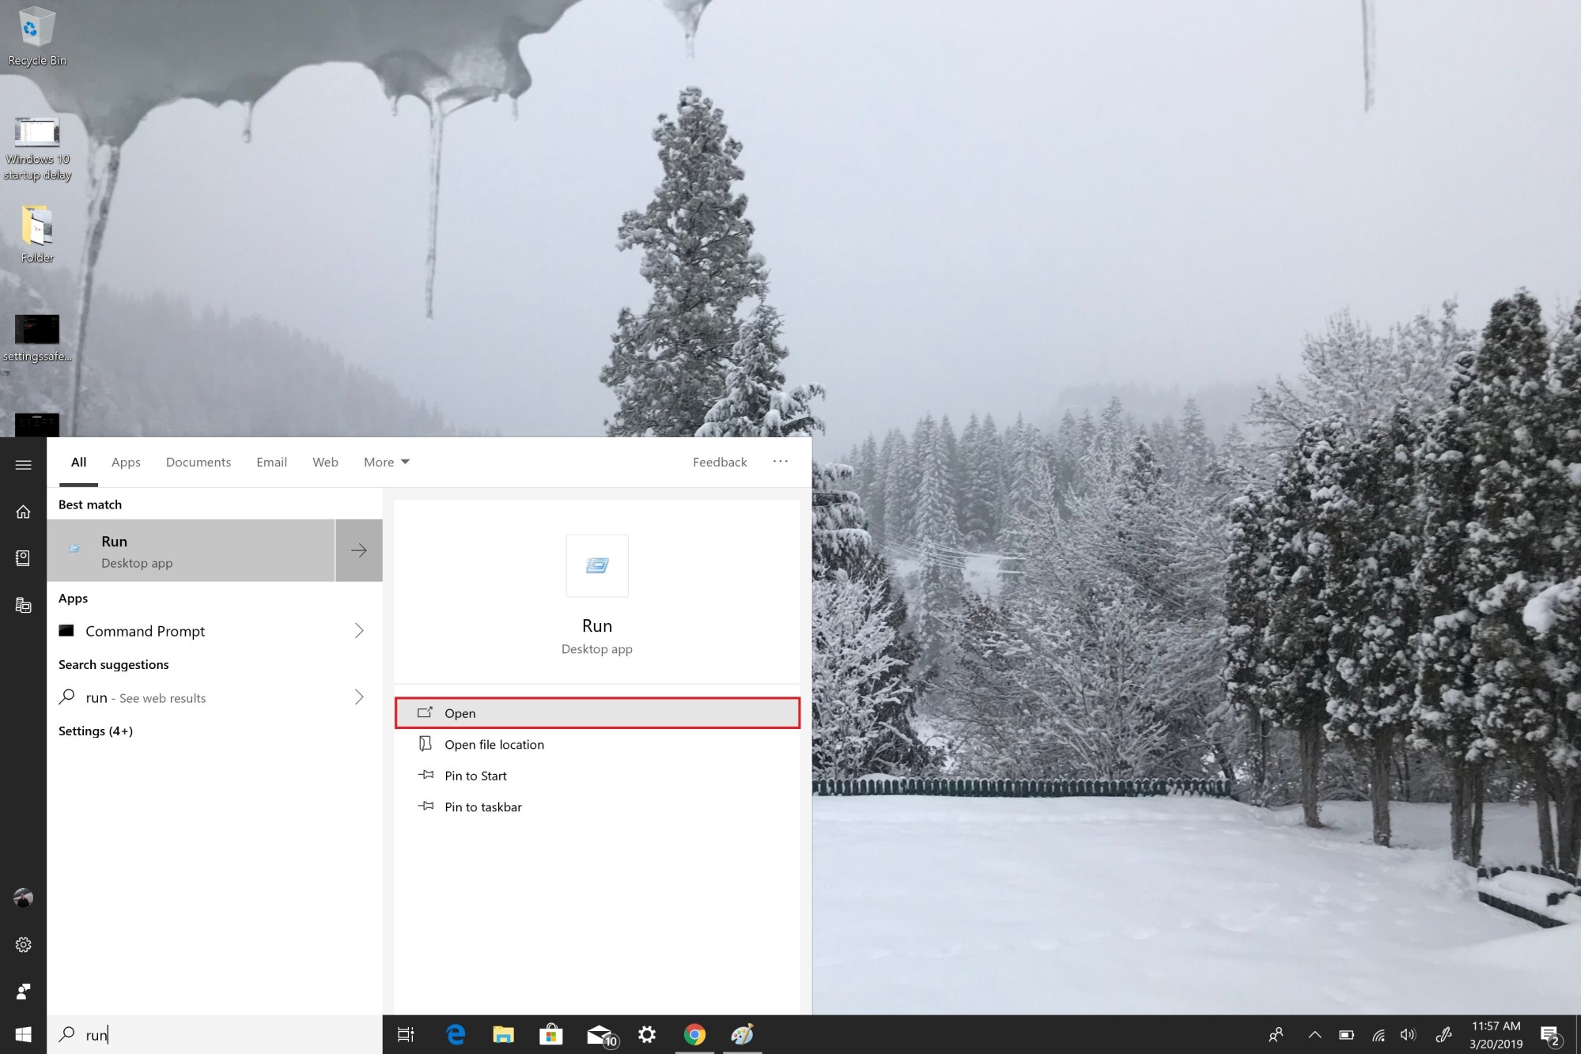Viewport: 1581px width, 1054px height.
Task: Open File Explorer from taskbar
Action: (502, 1034)
